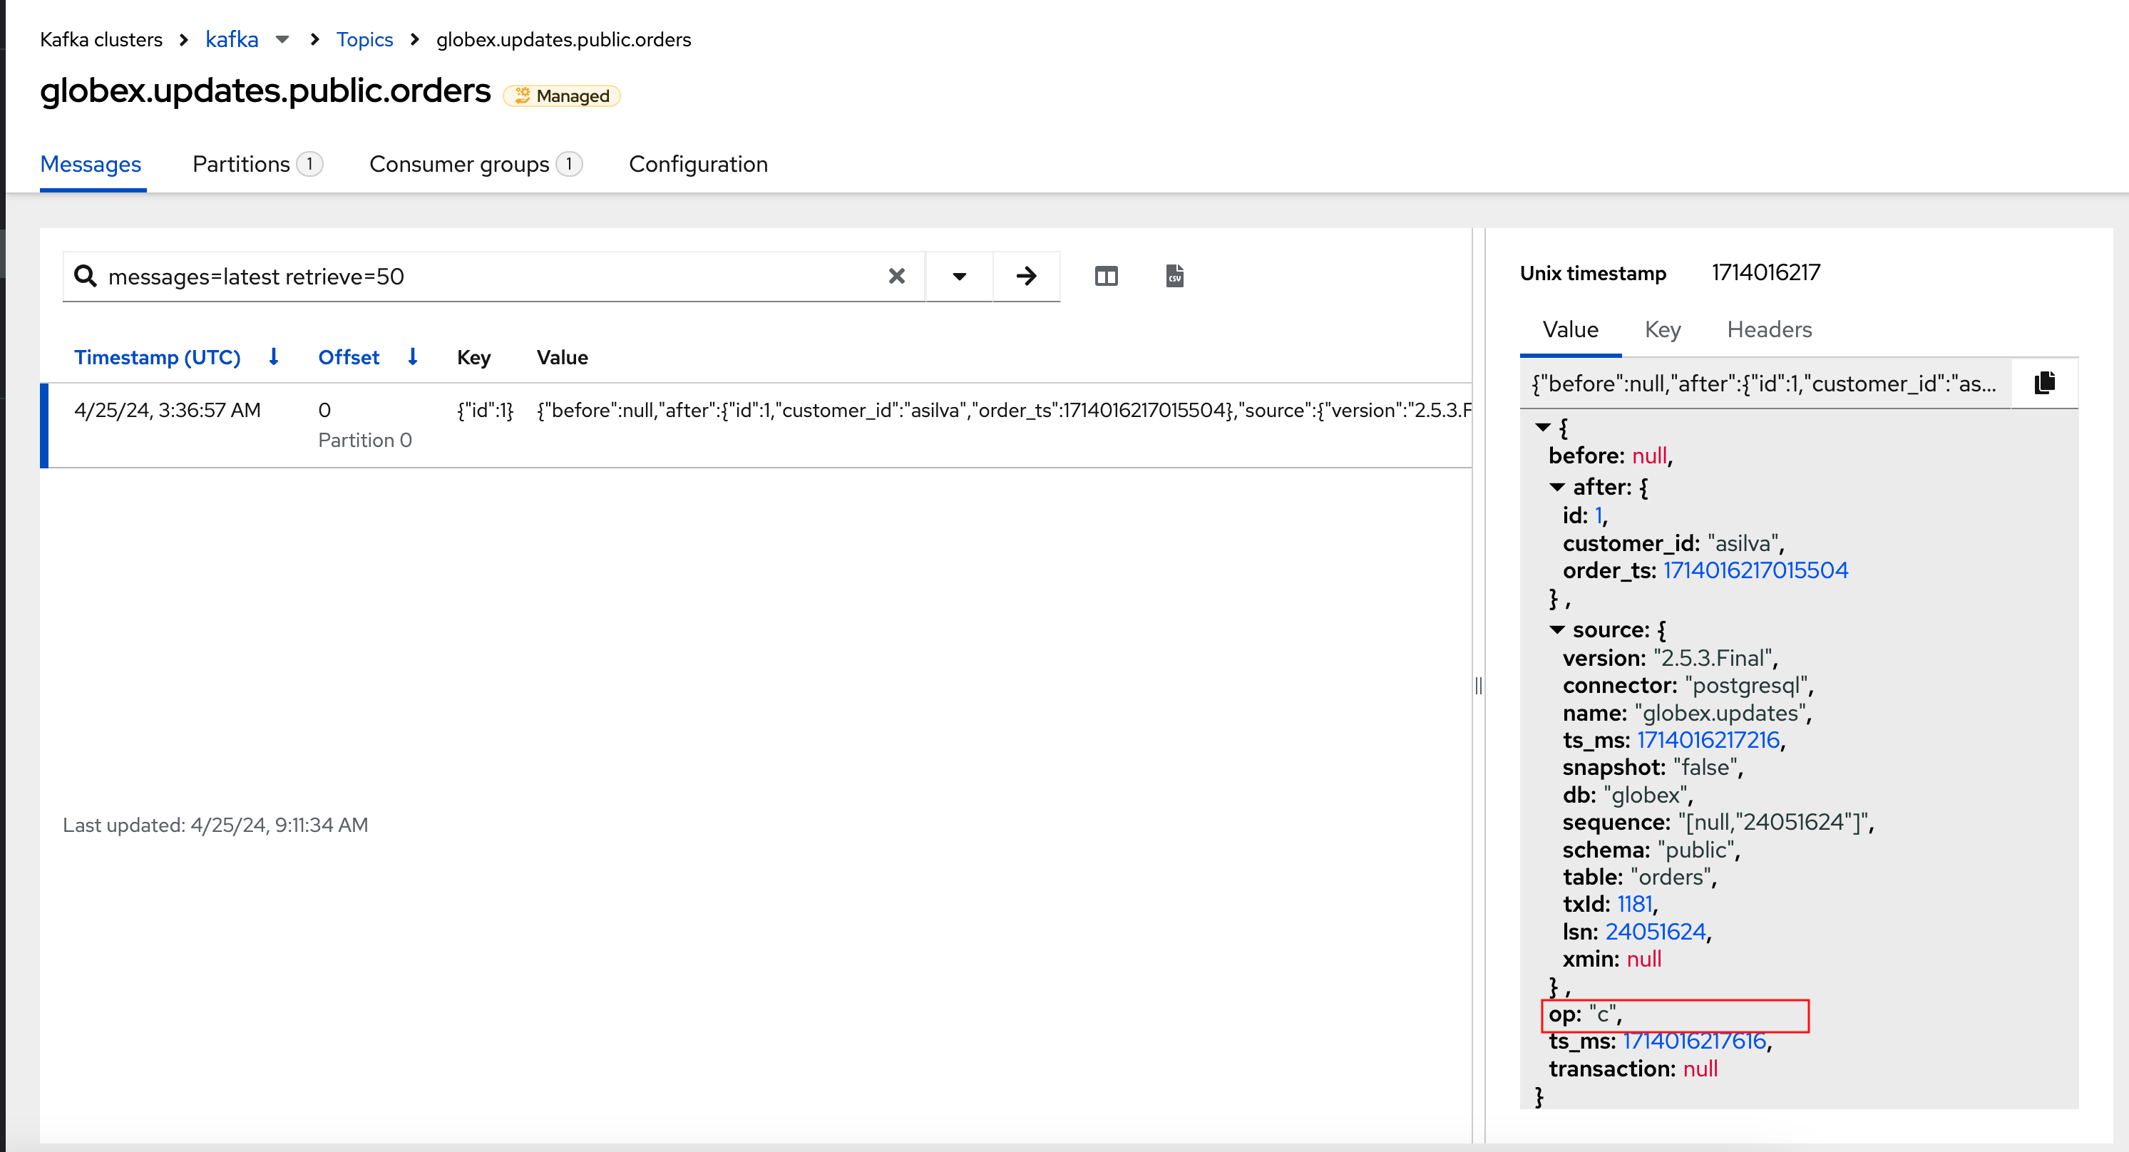Image resolution: width=2129 pixels, height=1152 pixels.
Task: Open the Configuration tab
Action: tap(698, 165)
